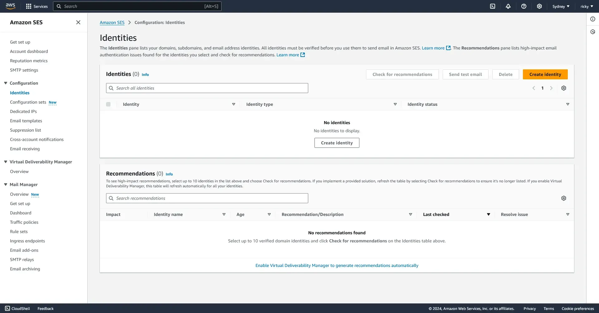Open Cross-account notifications
This screenshot has width=599, height=313.
(x=37, y=139)
